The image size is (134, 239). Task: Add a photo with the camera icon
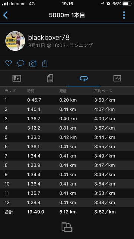click(x=33, y=63)
